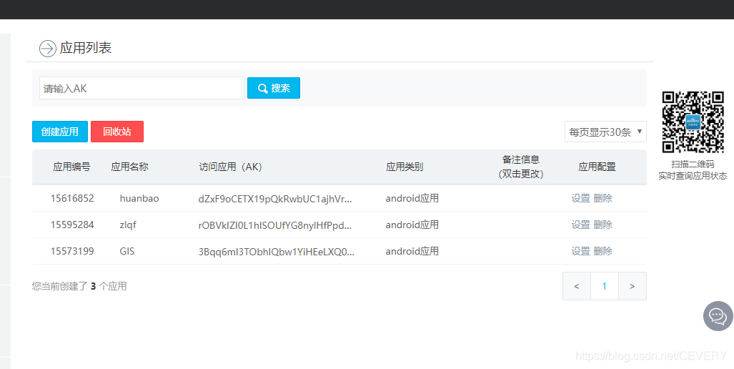Screen dimensions: 734x369
Task: Click the AK starting with dZxF9oCETX19
Action: point(274,199)
